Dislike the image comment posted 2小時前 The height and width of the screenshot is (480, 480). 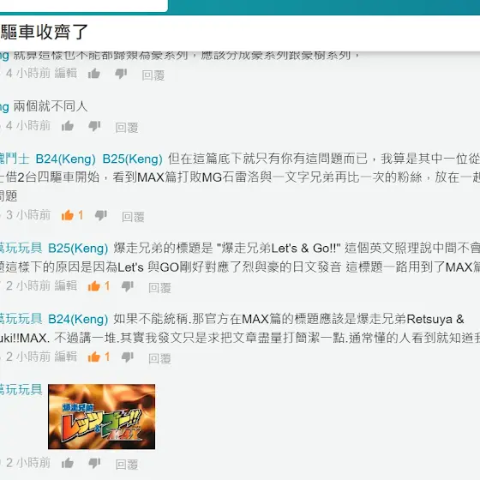click(94, 463)
